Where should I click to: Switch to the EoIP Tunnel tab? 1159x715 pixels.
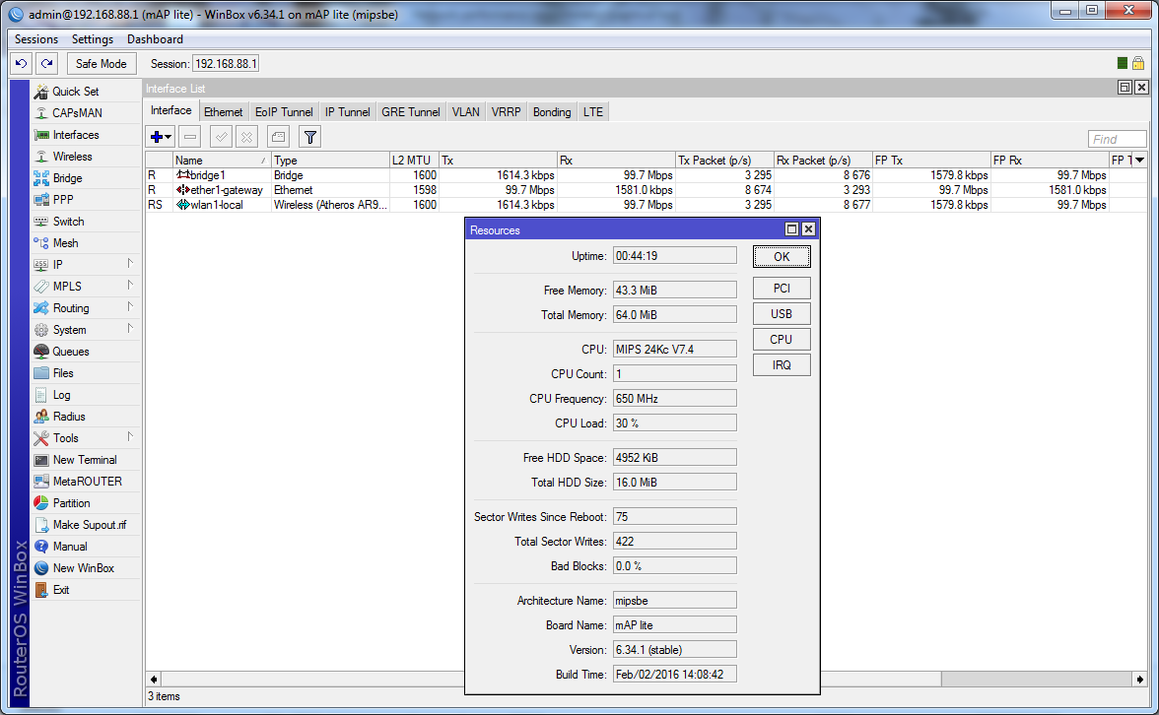(x=284, y=112)
